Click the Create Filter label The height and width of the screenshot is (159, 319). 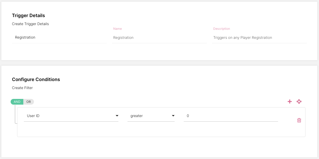coord(22,88)
